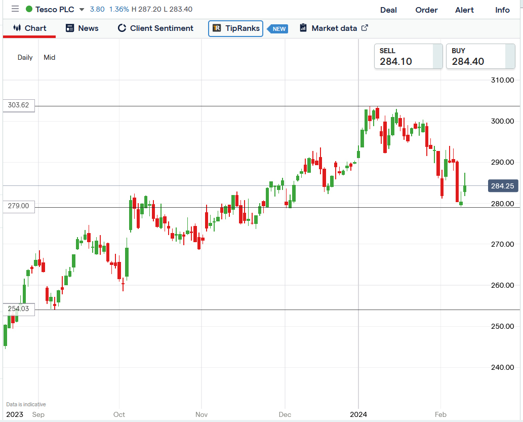Open the News tab
This screenshot has height=422, width=523.
pyautogui.click(x=82, y=28)
